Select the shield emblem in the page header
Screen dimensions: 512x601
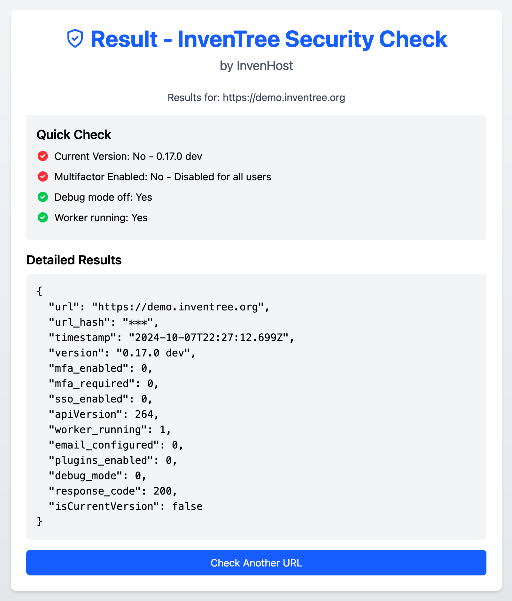point(76,39)
